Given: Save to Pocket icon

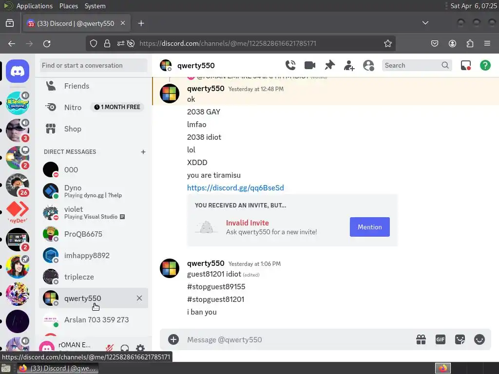Looking at the screenshot, I should pyautogui.click(x=435, y=43).
